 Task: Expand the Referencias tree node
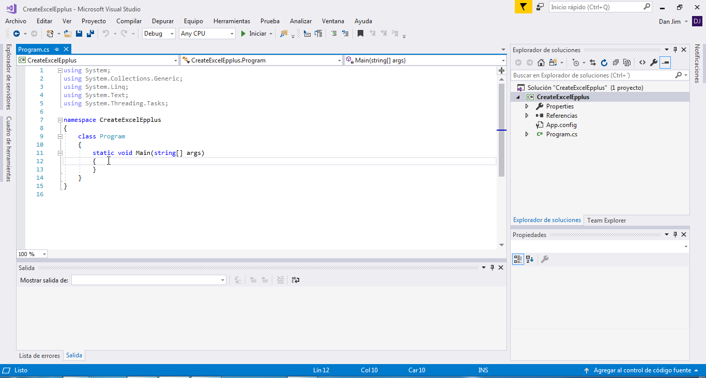point(527,116)
